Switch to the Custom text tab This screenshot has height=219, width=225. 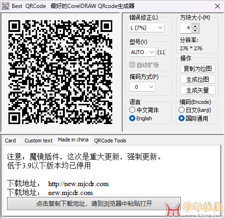click(x=39, y=141)
